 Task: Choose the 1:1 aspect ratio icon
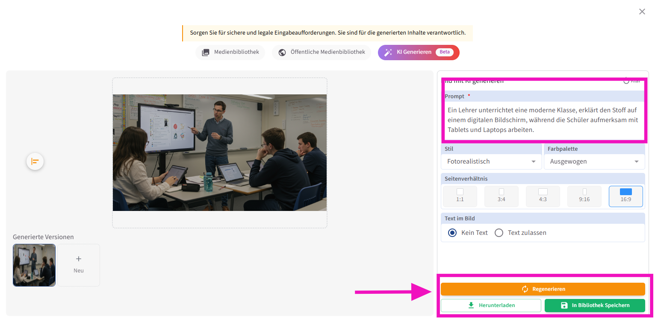[x=460, y=192]
